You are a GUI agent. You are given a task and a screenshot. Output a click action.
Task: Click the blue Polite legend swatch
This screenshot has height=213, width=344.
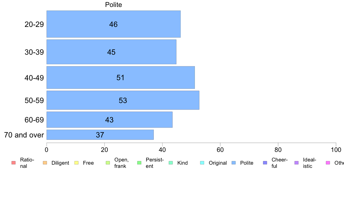(234, 163)
